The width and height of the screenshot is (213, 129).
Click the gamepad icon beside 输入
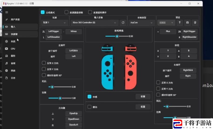coord(6,27)
